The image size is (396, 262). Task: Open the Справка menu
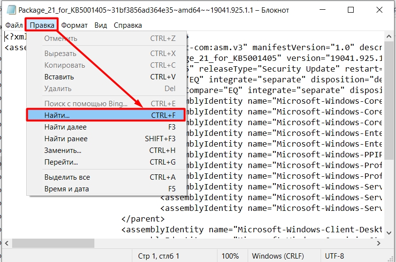[x=127, y=25]
